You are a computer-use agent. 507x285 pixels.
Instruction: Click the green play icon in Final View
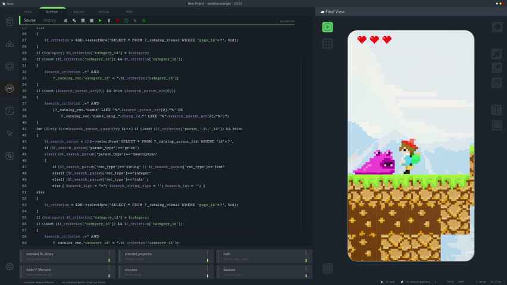coord(327,27)
